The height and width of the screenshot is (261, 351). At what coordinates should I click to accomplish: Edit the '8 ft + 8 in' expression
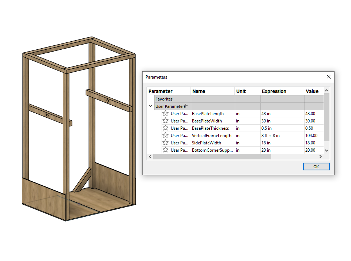pos(282,135)
